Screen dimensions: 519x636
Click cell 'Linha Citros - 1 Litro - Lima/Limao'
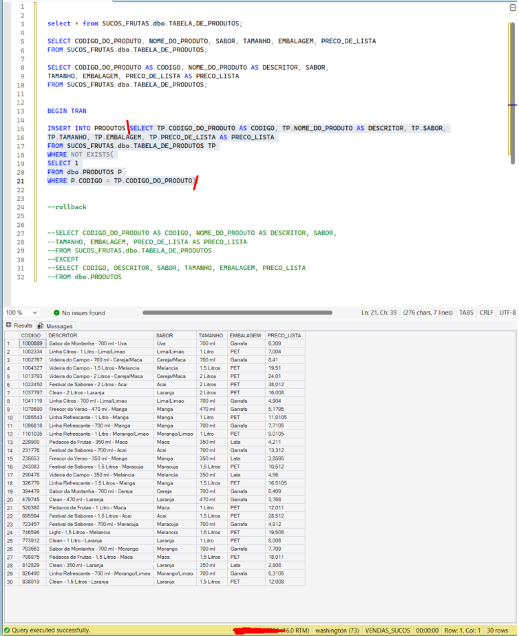pyautogui.click(x=100, y=352)
